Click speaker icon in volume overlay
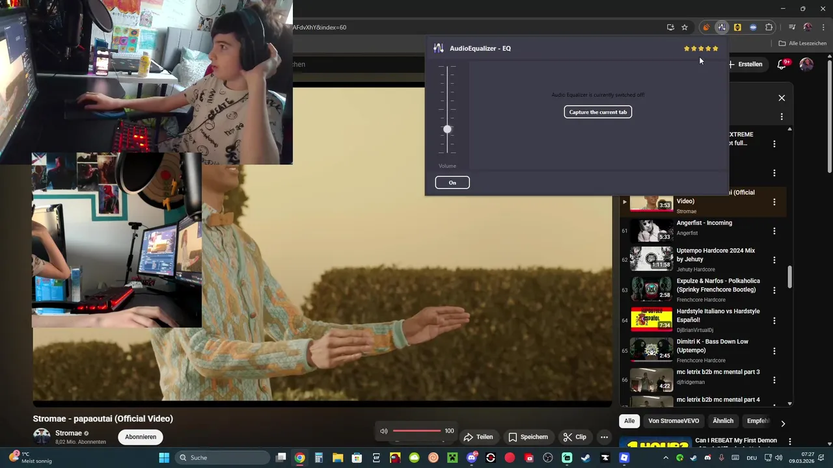Viewport: 833px width, 468px height. pyautogui.click(x=384, y=431)
